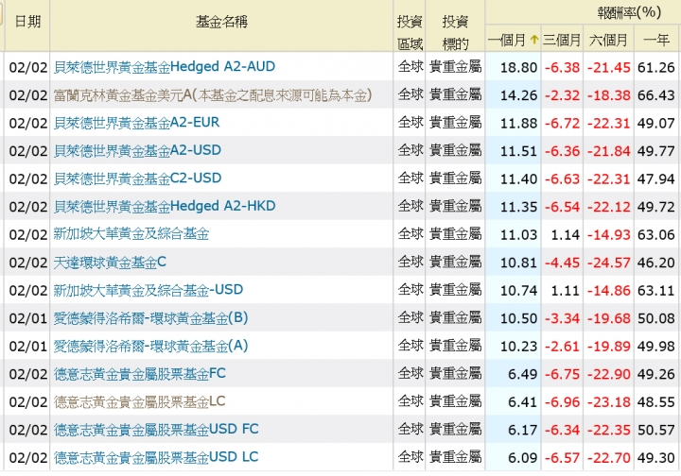
Task: Click the six-month value -23.18
Action: pos(608,402)
